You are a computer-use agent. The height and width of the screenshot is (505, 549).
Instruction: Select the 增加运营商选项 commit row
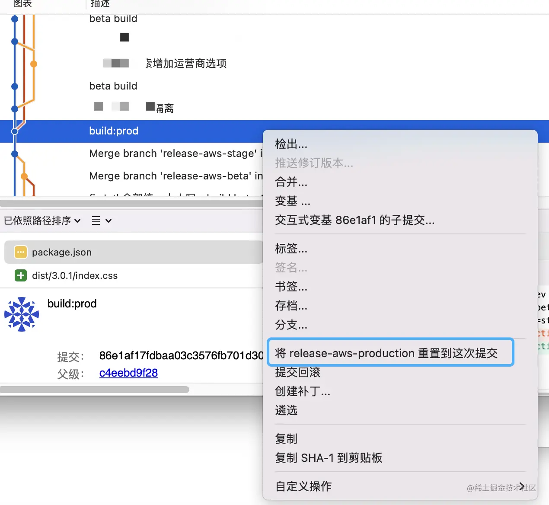[x=186, y=64]
